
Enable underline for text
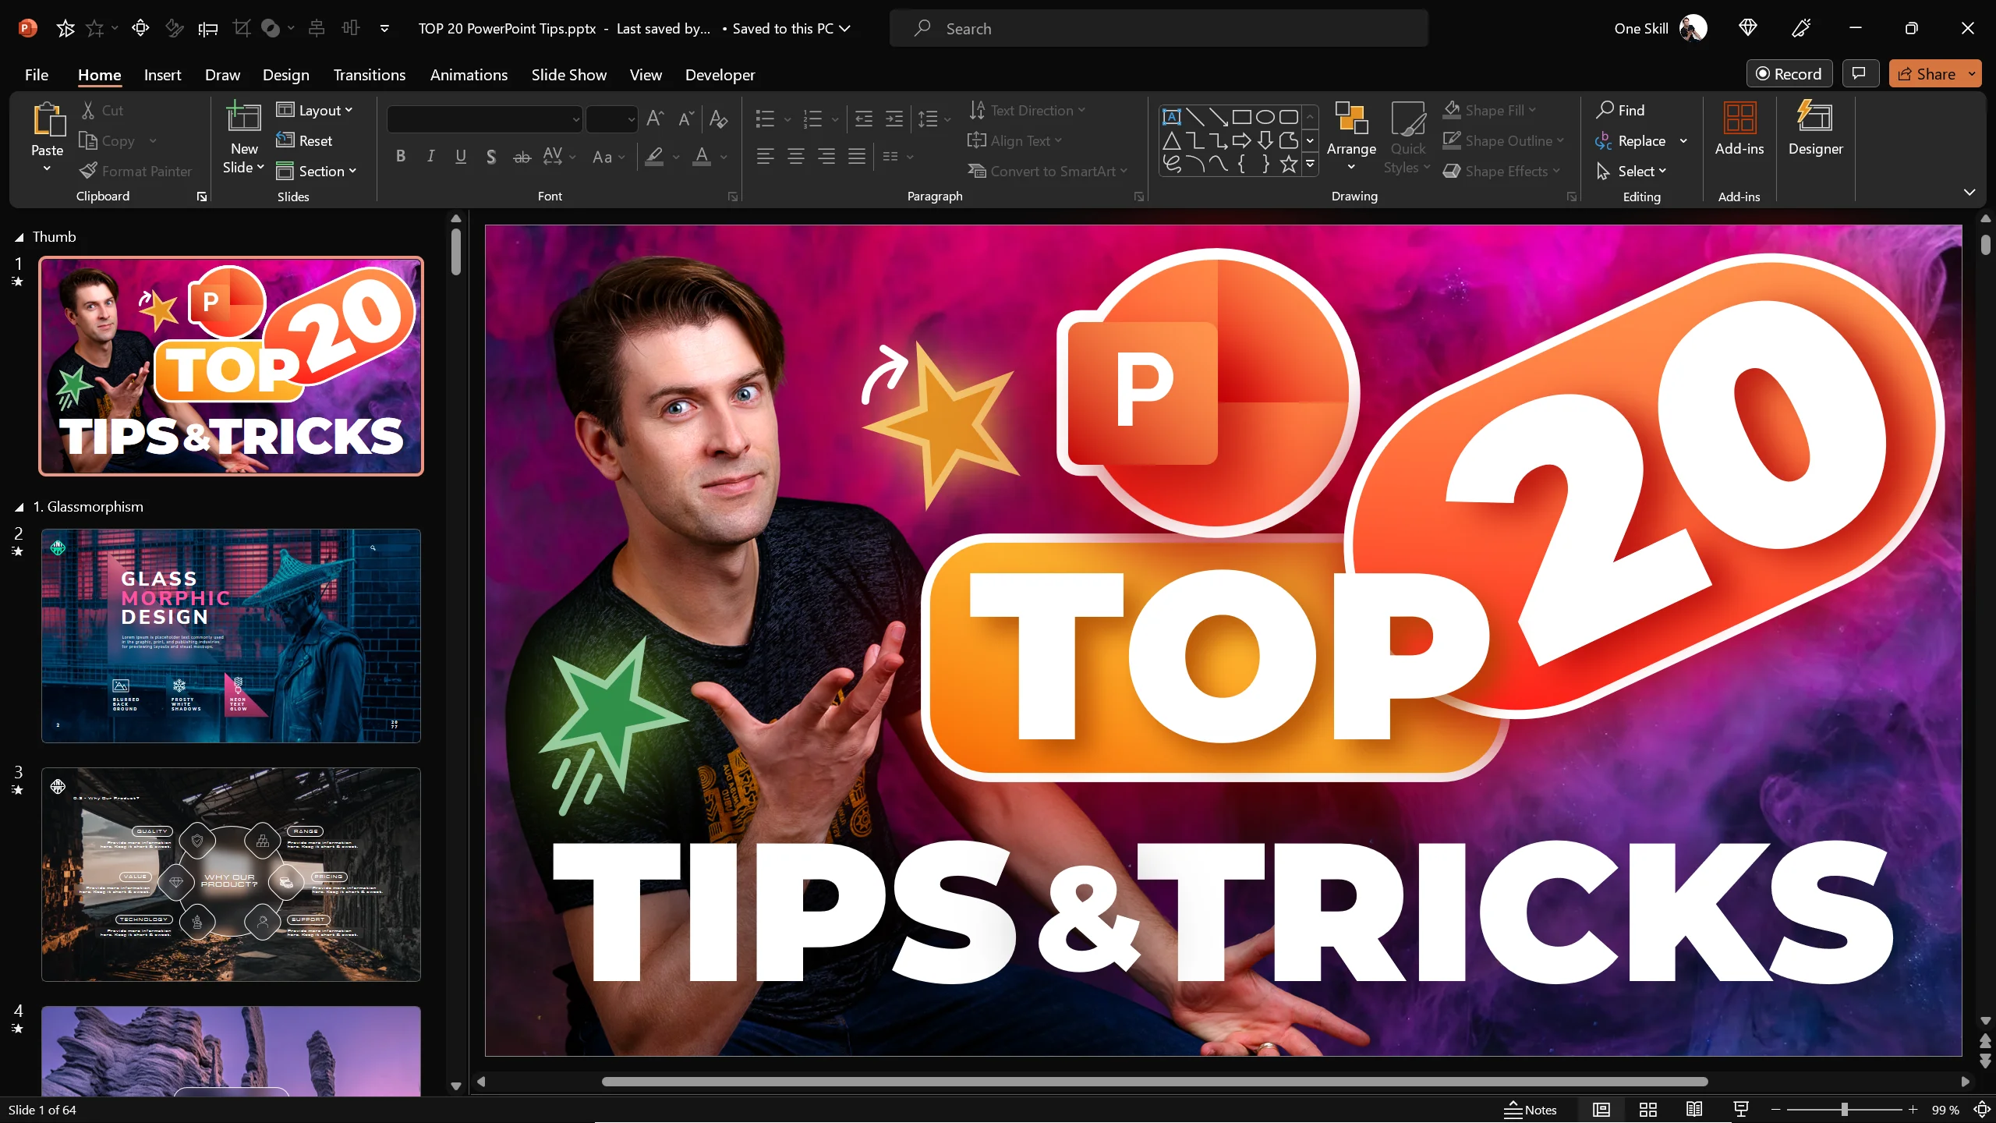tap(460, 156)
